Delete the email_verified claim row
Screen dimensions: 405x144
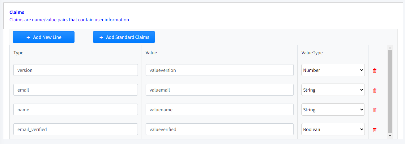click(x=375, y=130)
